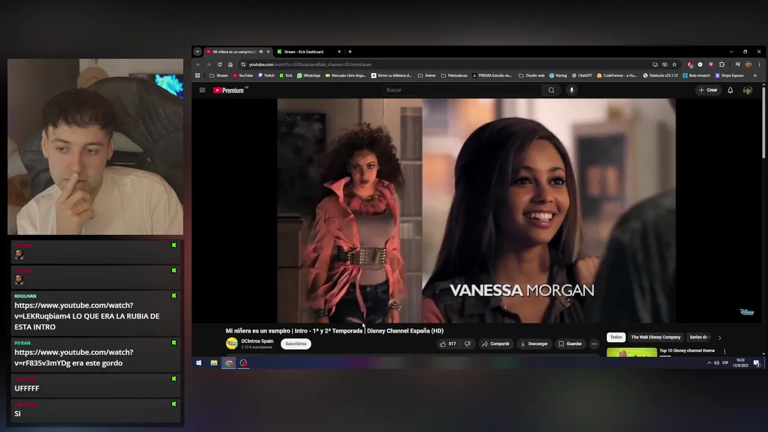
Task: Open Windows Start menu
Action: click(199, 363)
